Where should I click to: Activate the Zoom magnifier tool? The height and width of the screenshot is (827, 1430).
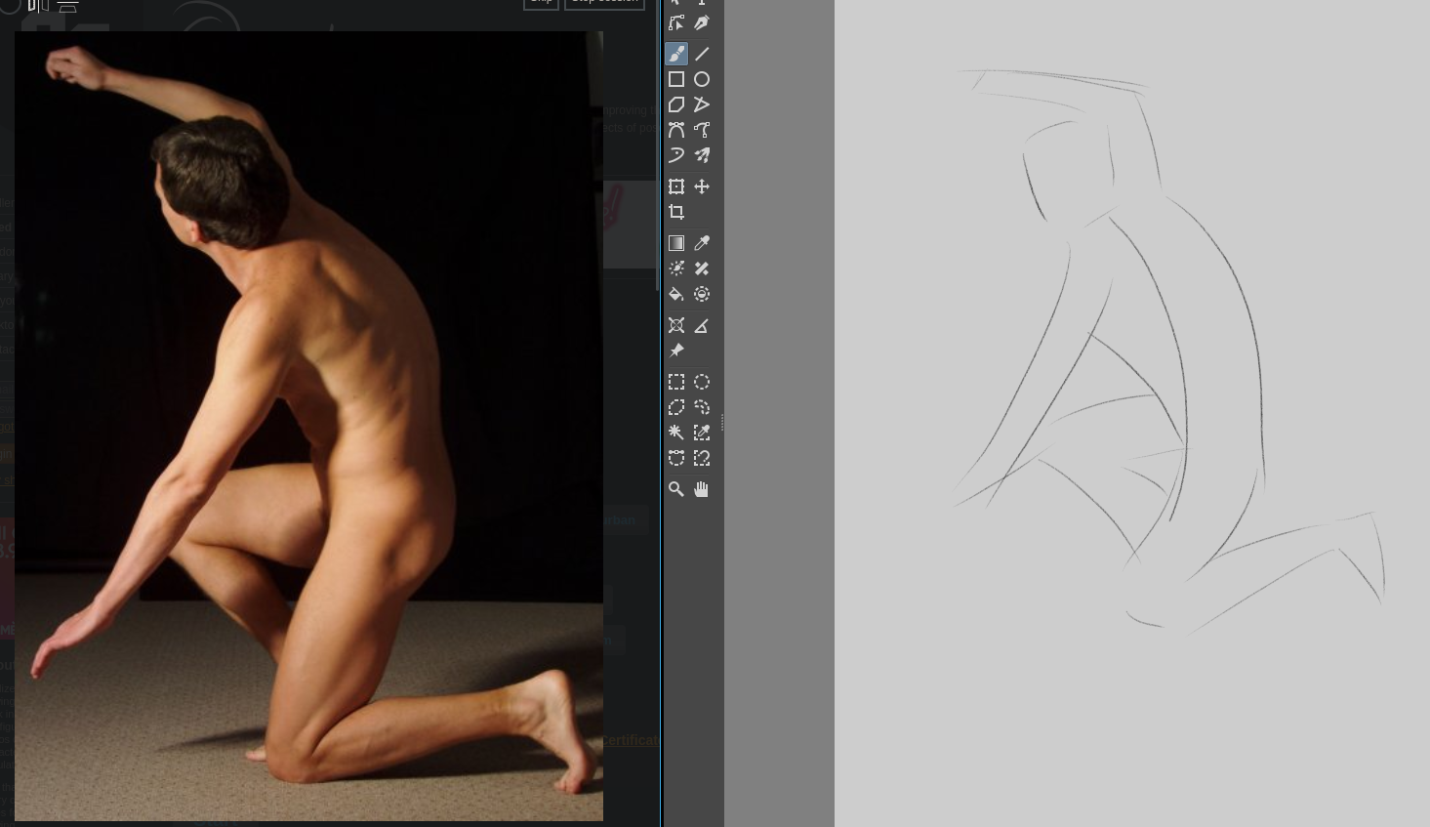pos(676,489)
